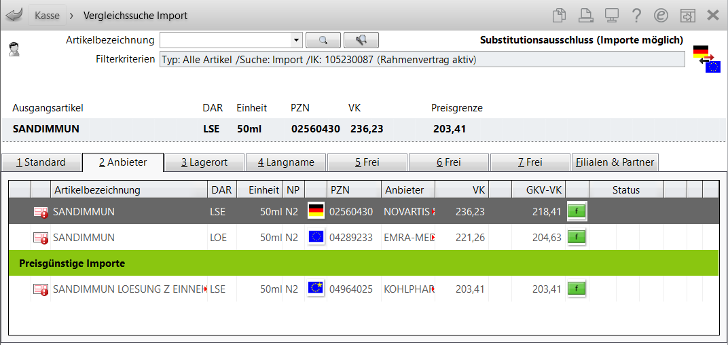Image resolution: width=728 pixels, height=345 pixels.
Task: Click EU flag icon in EMRA-MED row
Action: (316, 237)
